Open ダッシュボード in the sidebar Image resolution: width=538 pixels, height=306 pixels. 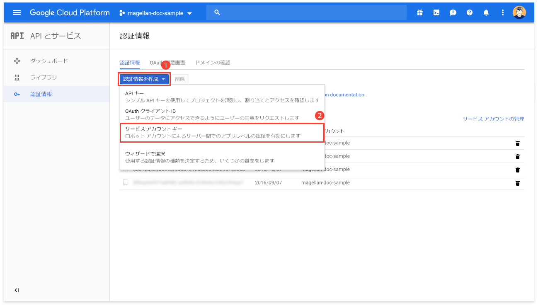[x=57, y=61]
